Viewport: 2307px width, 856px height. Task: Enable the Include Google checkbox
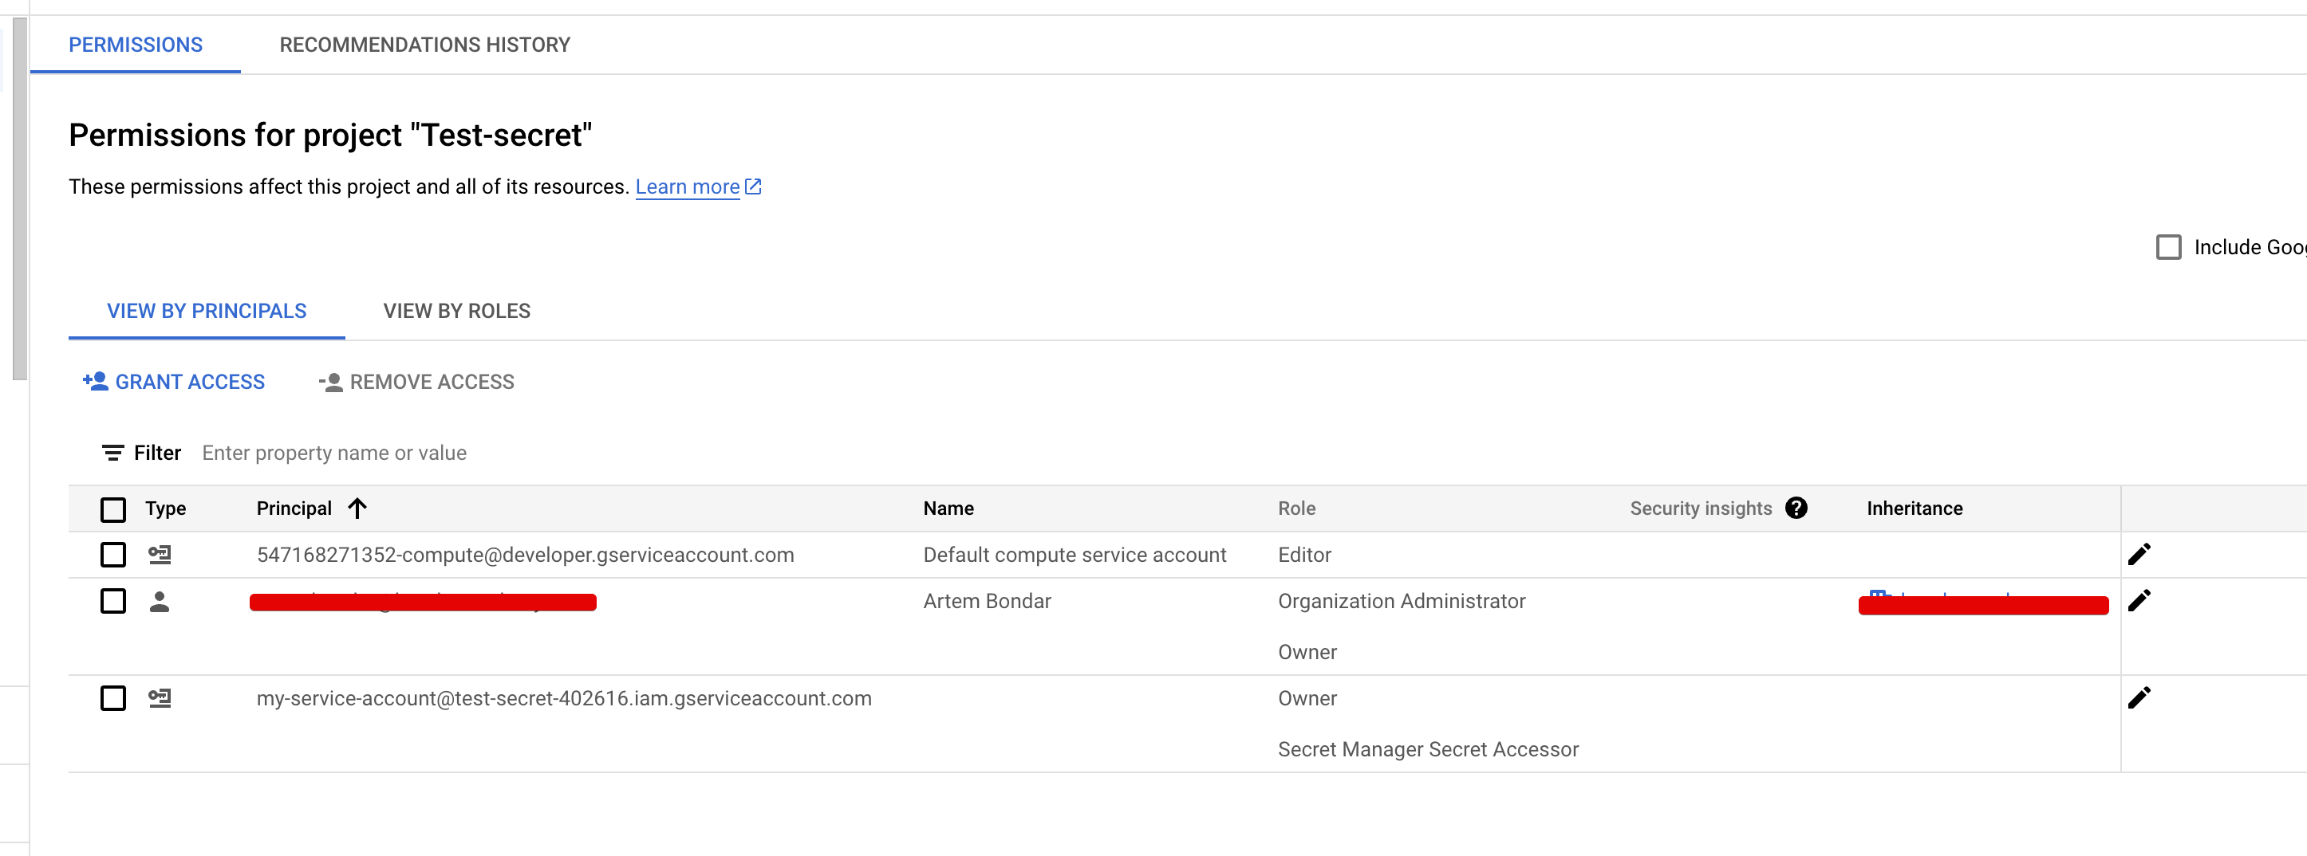coord(2168,247)
